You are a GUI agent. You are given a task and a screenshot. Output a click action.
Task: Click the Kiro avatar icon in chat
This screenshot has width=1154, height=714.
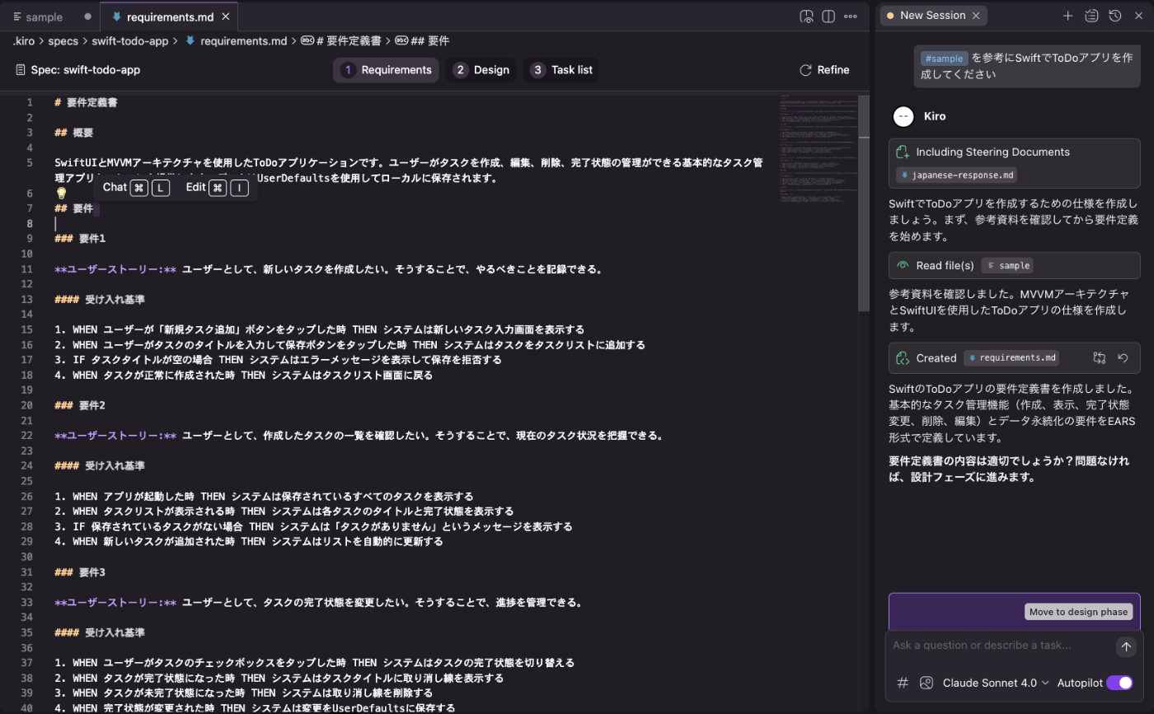pyautogui.click(x=904, y=117)
